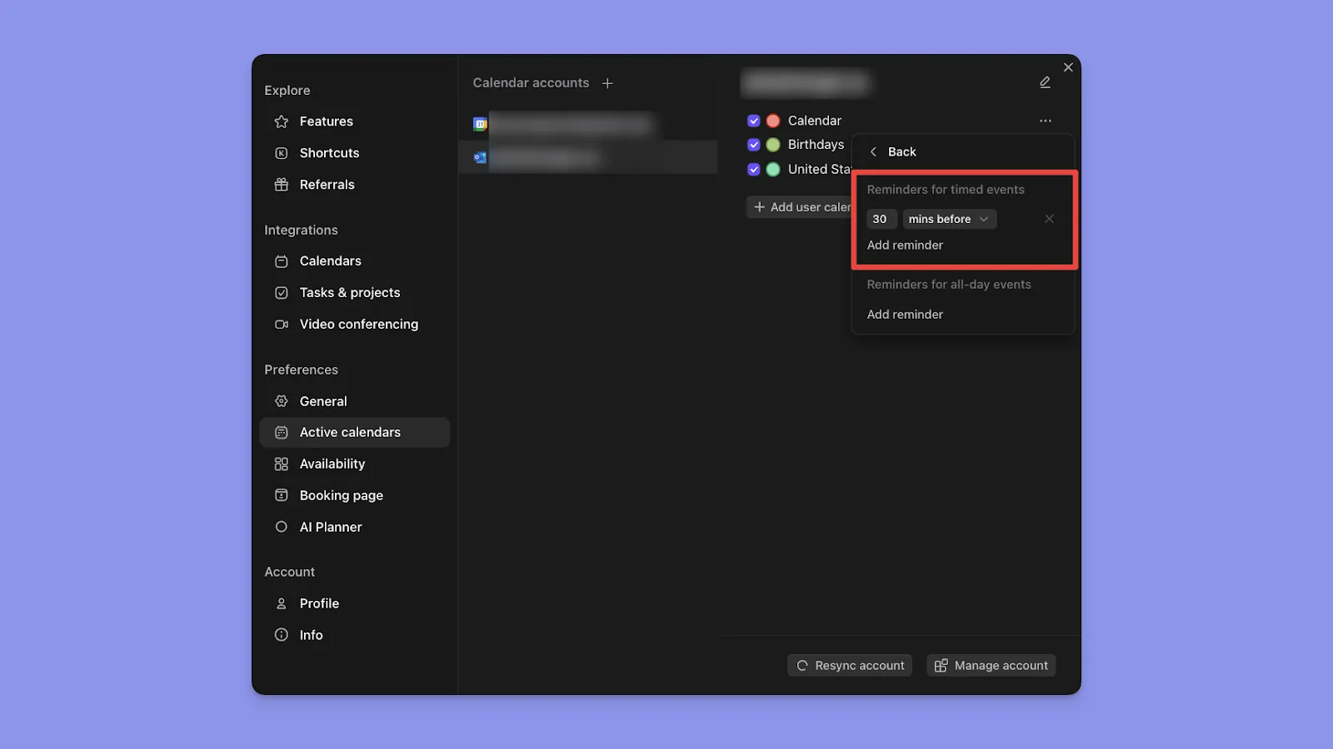Go Back in the reminders popup
Image resolution: width=1333 pixels, height=749 pixels.
pyautogui.click(x=893, y=152)
